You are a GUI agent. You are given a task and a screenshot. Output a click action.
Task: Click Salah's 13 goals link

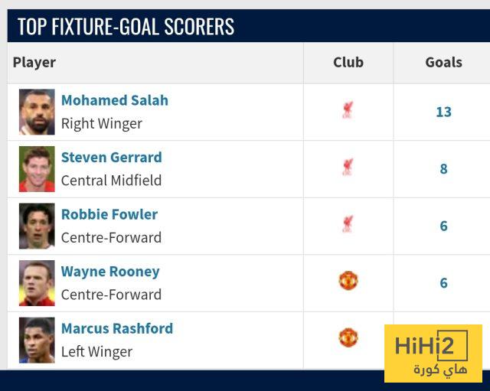pos(443,112)
